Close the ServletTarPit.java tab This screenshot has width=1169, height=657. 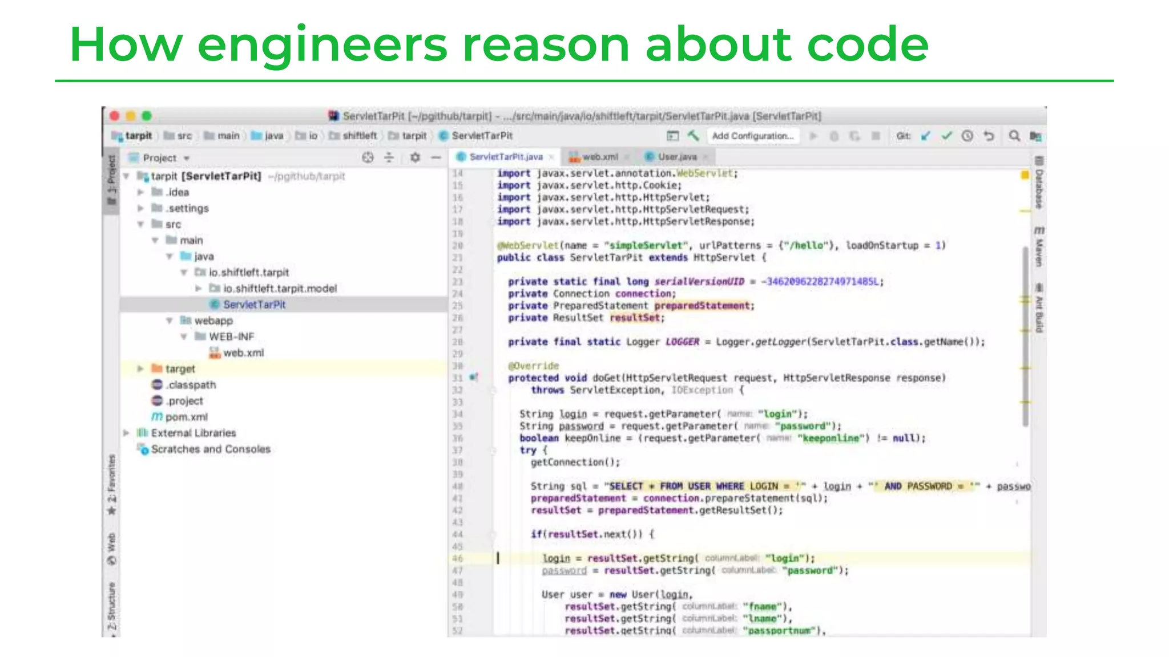click(551, 157)
